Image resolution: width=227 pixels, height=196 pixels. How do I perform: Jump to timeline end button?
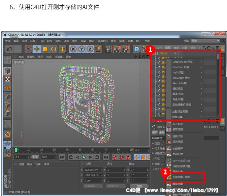pos(106,157)
